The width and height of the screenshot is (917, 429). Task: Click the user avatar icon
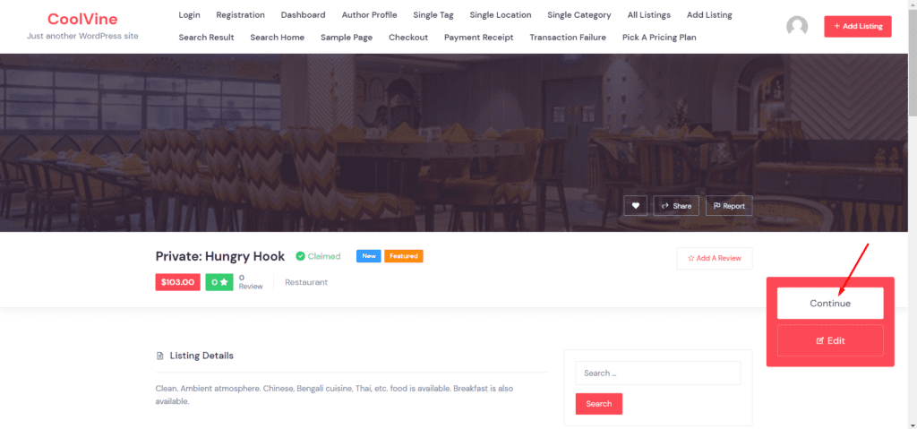click(x=797, y=26)
